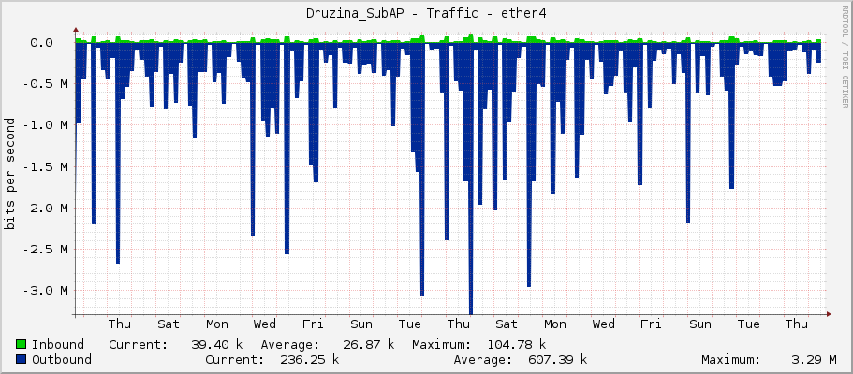This screenshot has height=374, width=853.
Task: Select the Outbound current value 236.25 k
Action: 309,359
